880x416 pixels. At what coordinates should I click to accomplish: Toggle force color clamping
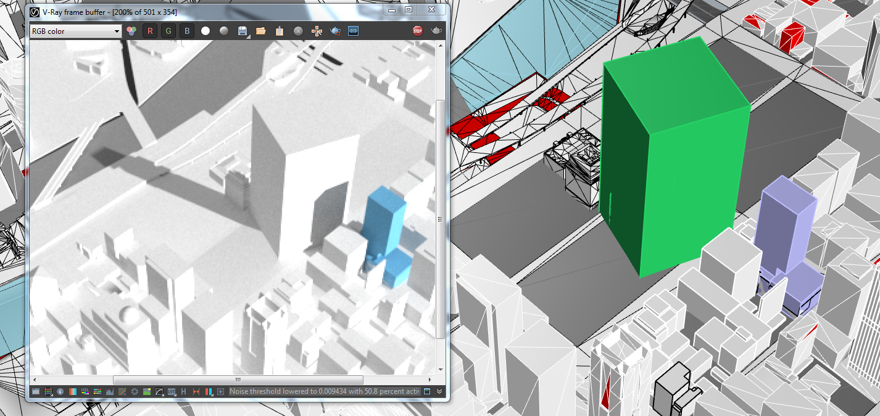(223, 31)
